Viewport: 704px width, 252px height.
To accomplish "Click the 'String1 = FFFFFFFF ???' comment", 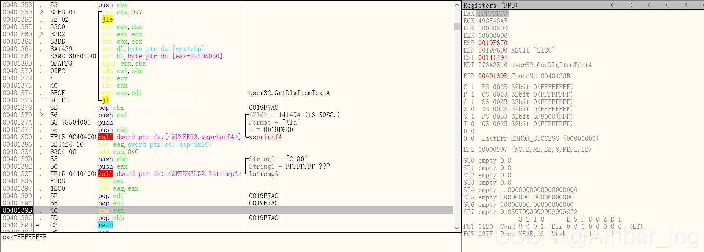I will pyautogui.click(x=289, y=166).
